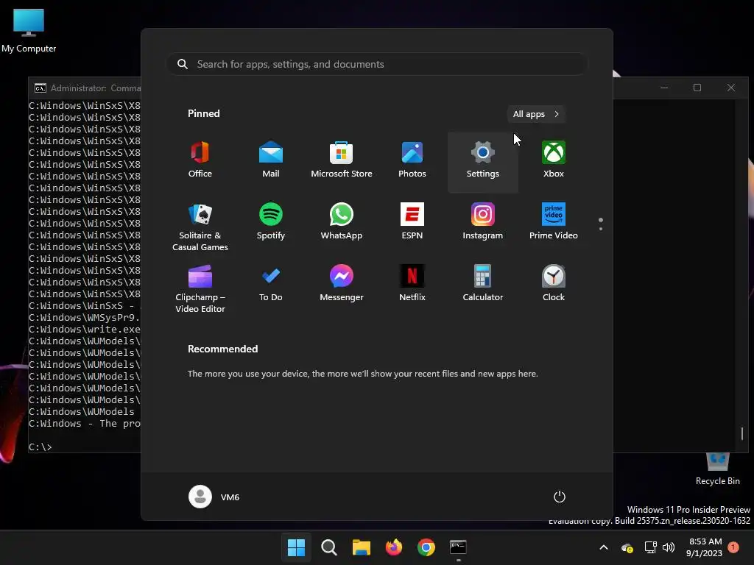Launch Google Chrome from the taskbar
Screen dimensions: 754x565
point(426,547)
